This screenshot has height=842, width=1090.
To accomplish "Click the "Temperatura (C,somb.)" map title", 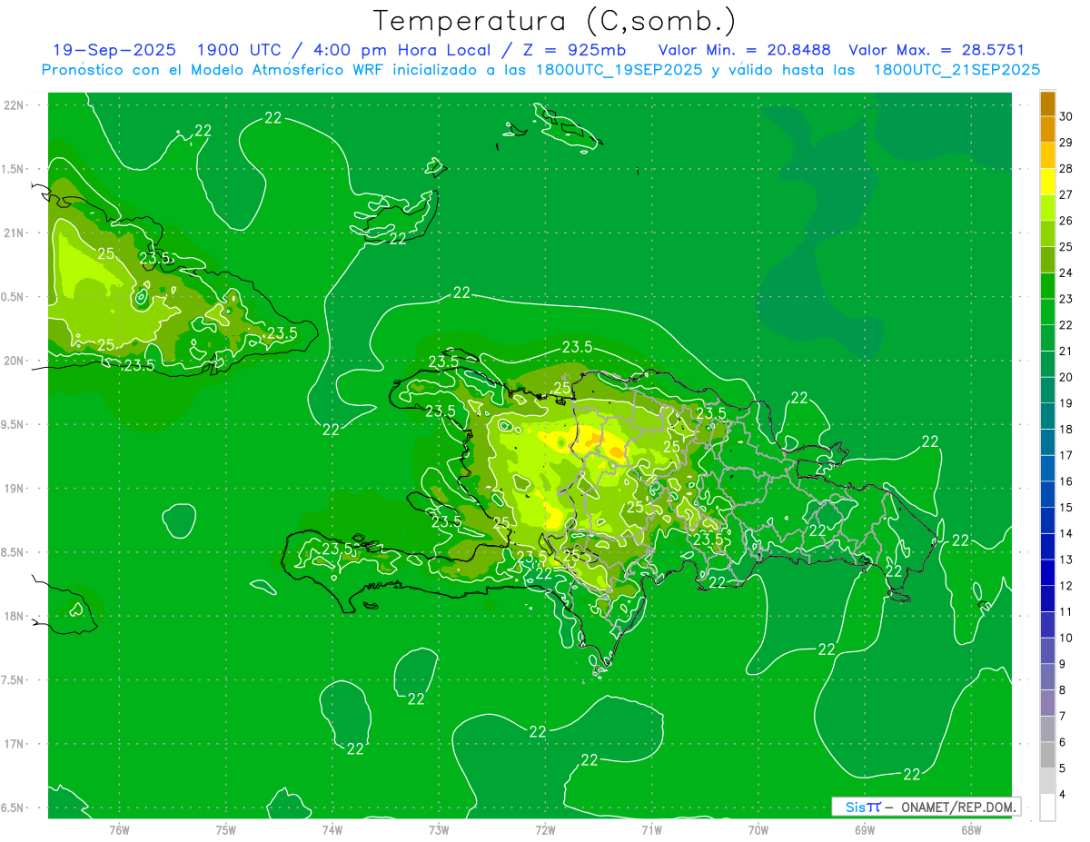I will pyautogui.click(x=554, y=21).
